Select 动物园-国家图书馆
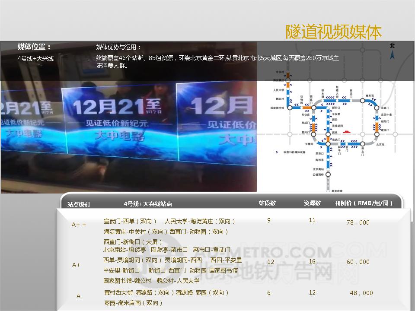Viewport: 415px width, 311px height. (x=214, y=270)
